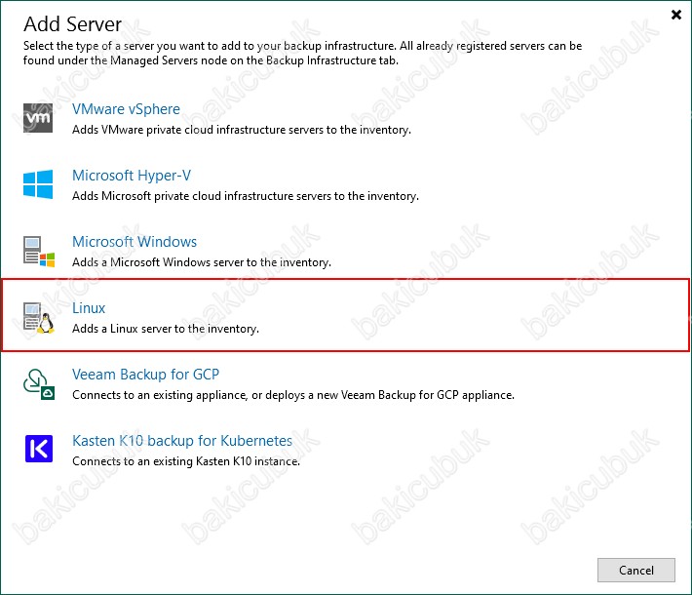The width and height of the screenshot is (692, 595).
Task: Click 'Adds VMware private cloud infrastructure servers' description
Action: (x=242, y=130)
